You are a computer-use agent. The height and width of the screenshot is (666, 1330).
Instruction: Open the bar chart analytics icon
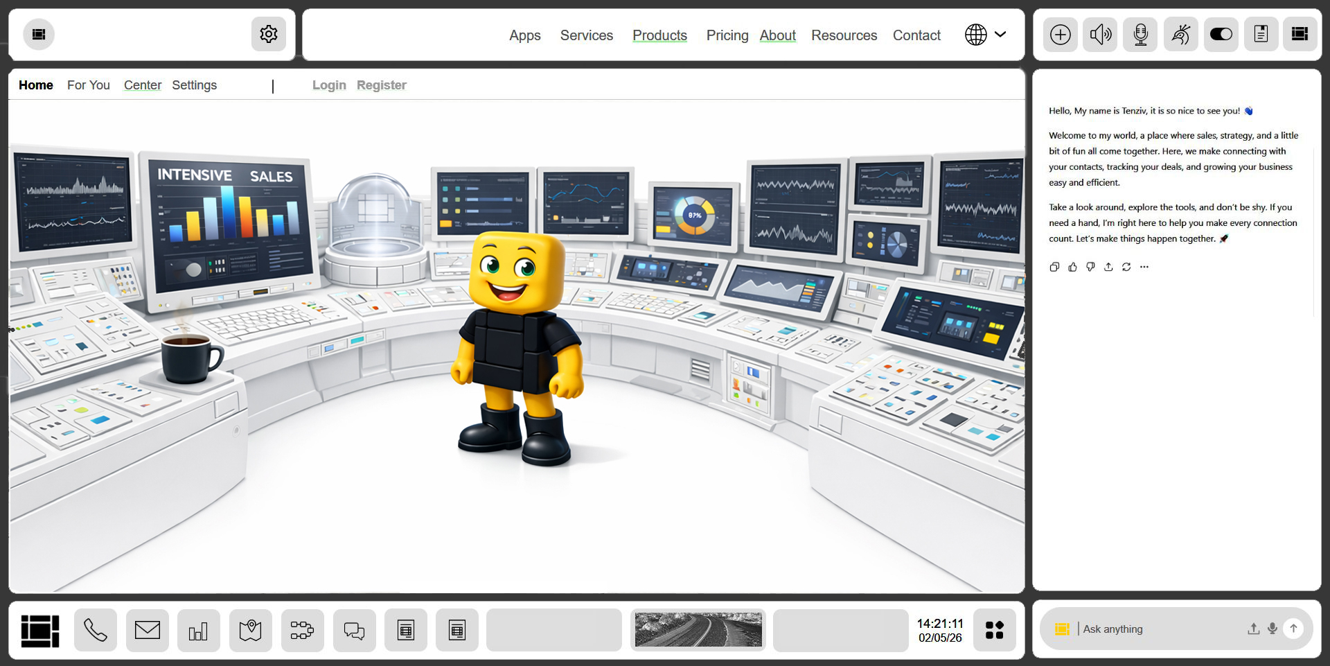tap(199, 630)
